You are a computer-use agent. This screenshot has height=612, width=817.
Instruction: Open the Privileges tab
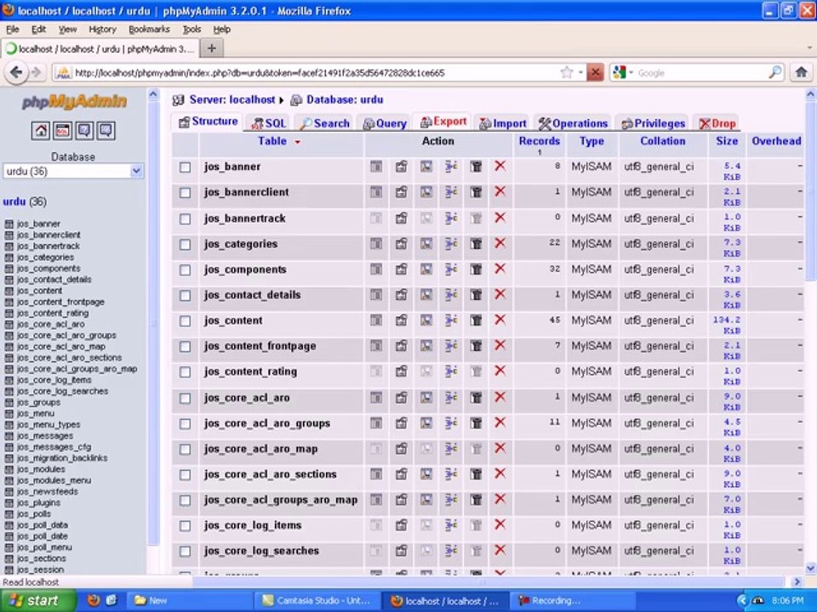pos(653,123)
